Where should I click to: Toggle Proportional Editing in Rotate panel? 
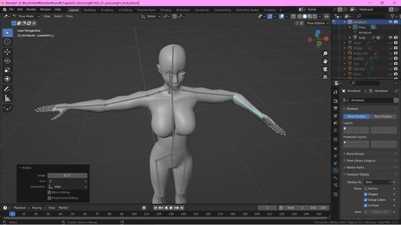49,198
